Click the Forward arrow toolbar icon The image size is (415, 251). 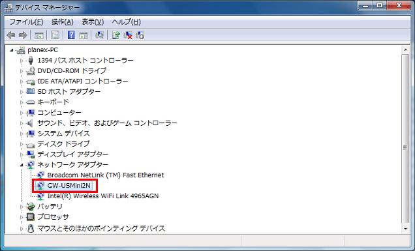point(23,35)
